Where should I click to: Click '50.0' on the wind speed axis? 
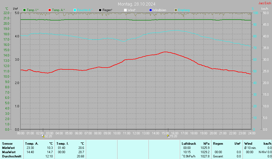[266, 13]
